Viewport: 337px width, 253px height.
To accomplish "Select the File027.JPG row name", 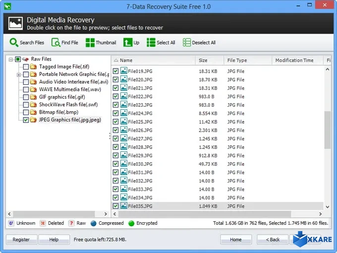I will coord(140,139).
